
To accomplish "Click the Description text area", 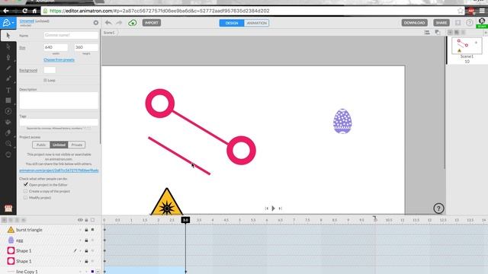I will click(x=59, y=100).
